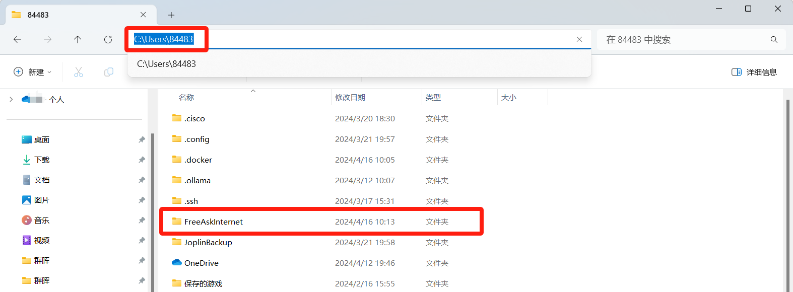Select the .docker folder

tap(198, 160)
